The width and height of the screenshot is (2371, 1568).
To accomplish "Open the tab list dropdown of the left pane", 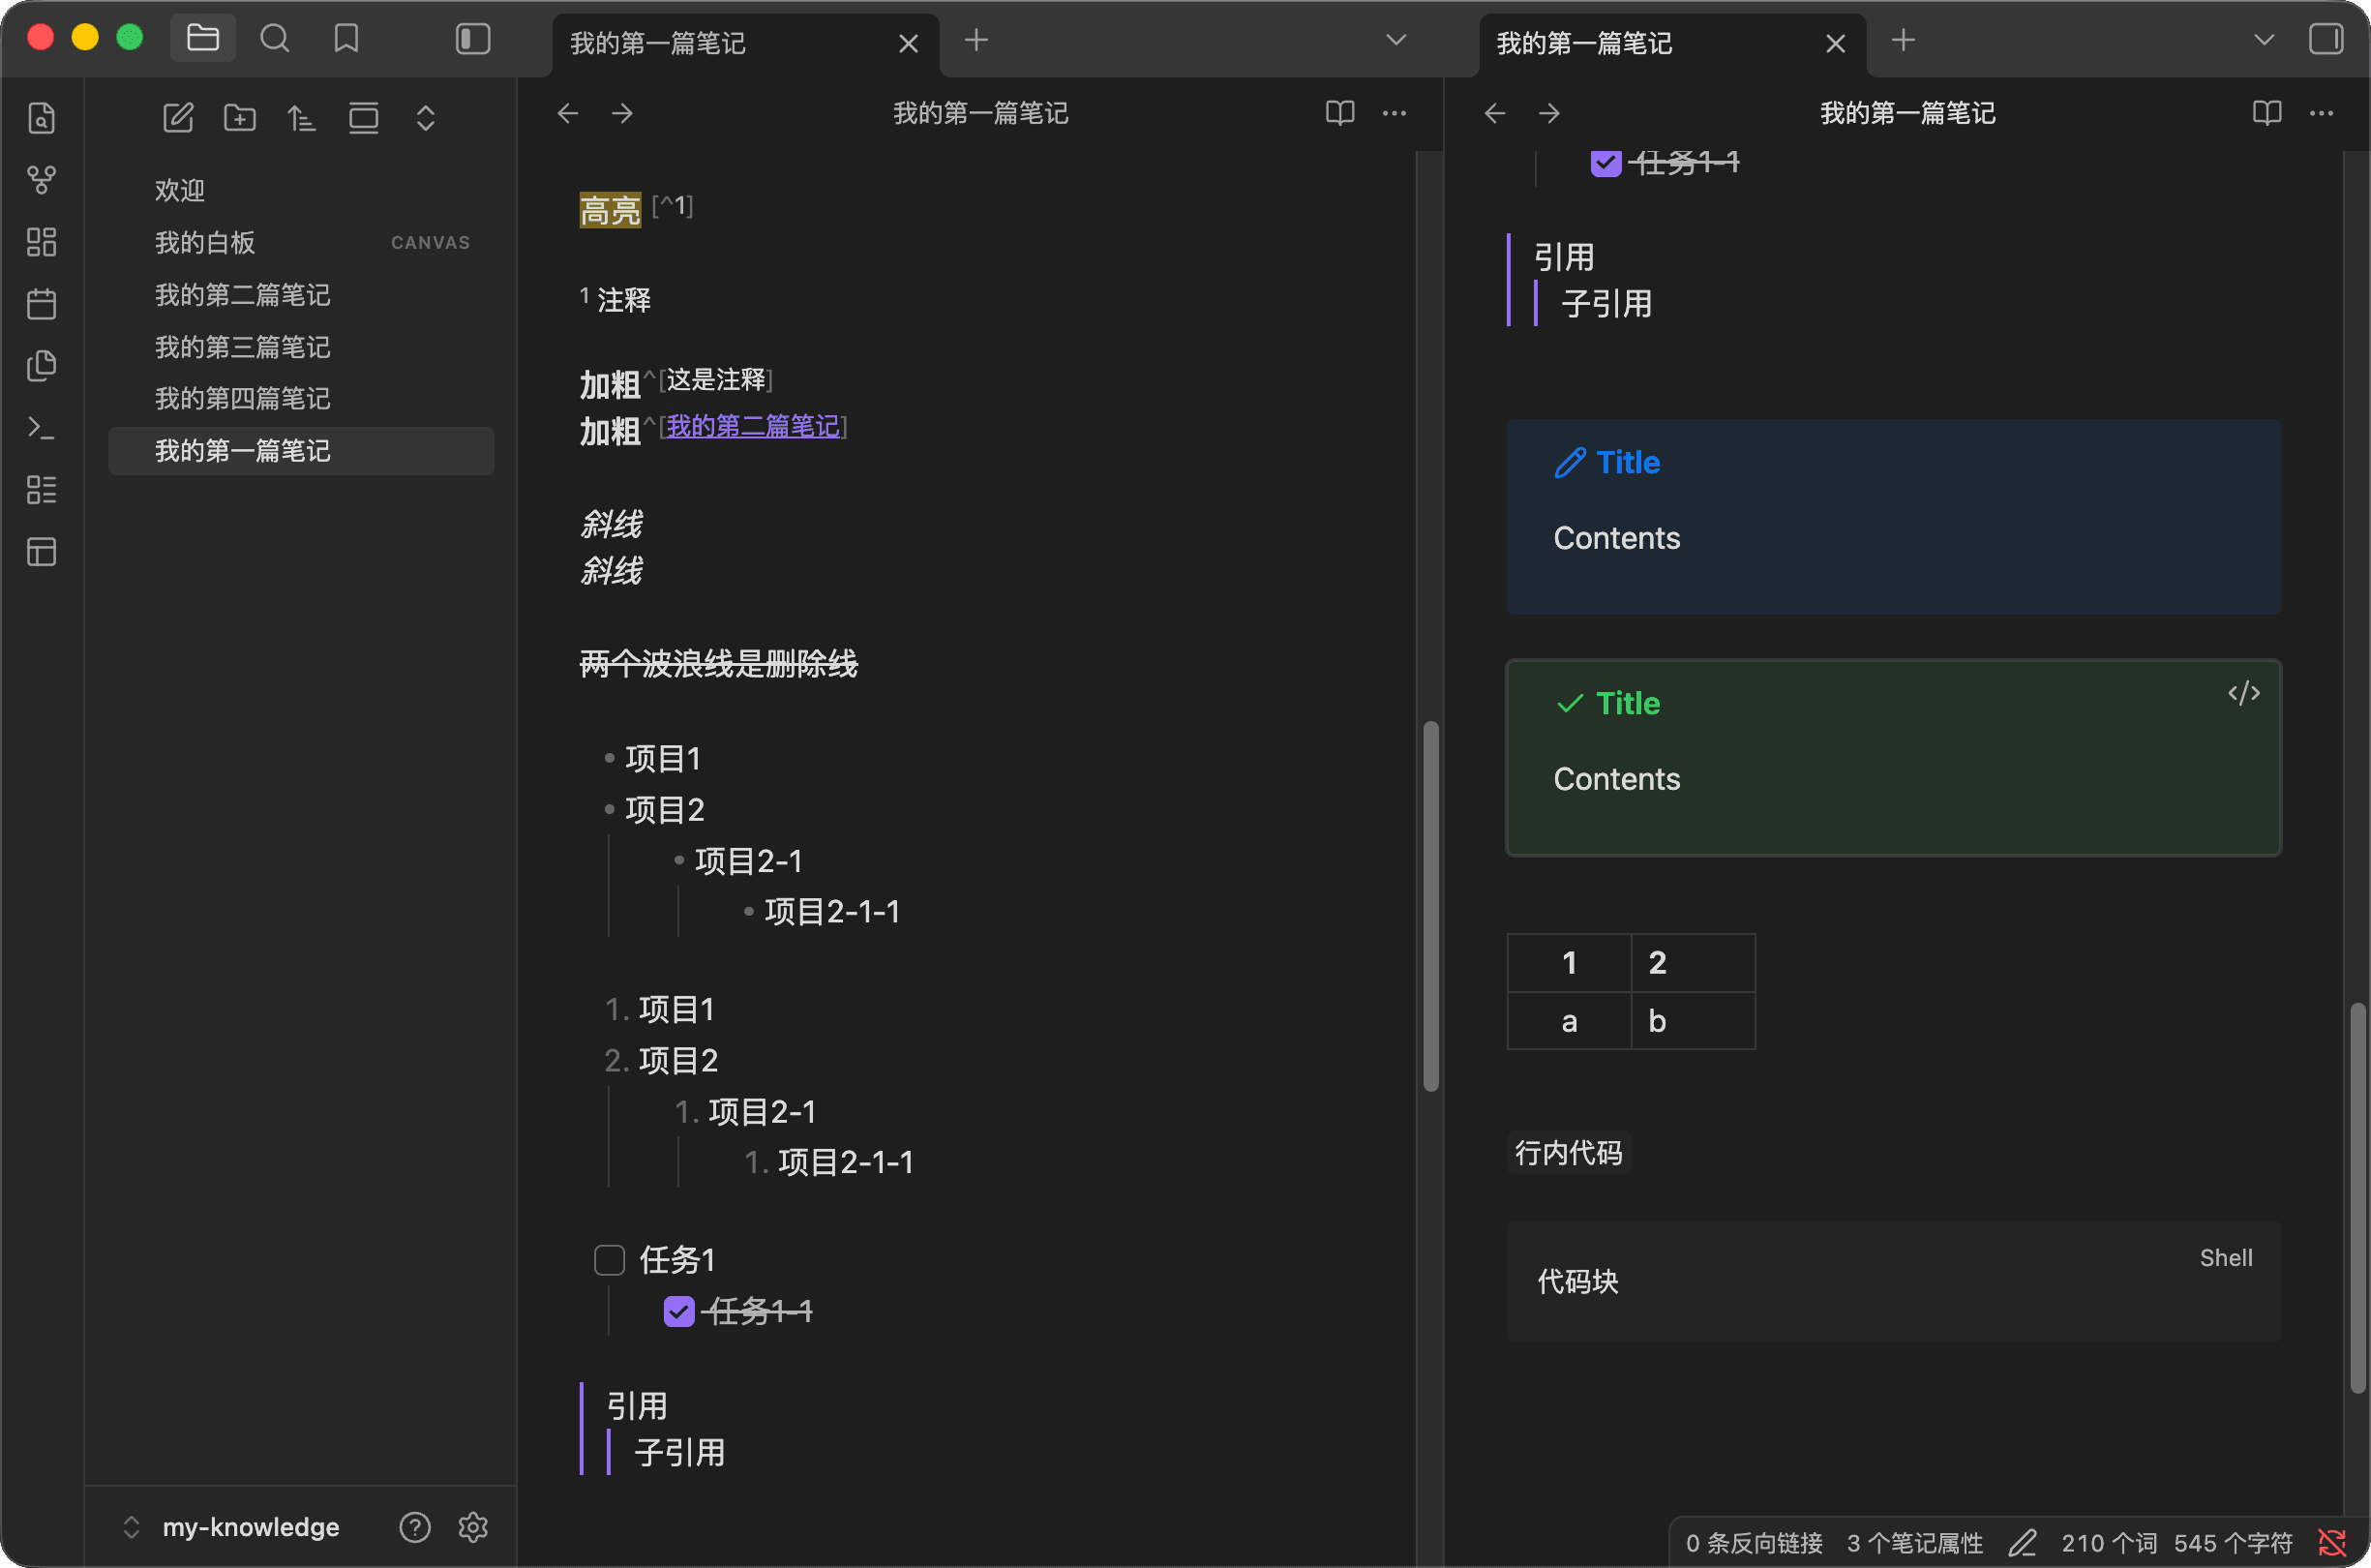I will click(1396, 40).
